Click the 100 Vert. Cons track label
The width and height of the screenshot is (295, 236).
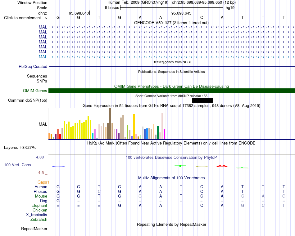coord(17,165)
